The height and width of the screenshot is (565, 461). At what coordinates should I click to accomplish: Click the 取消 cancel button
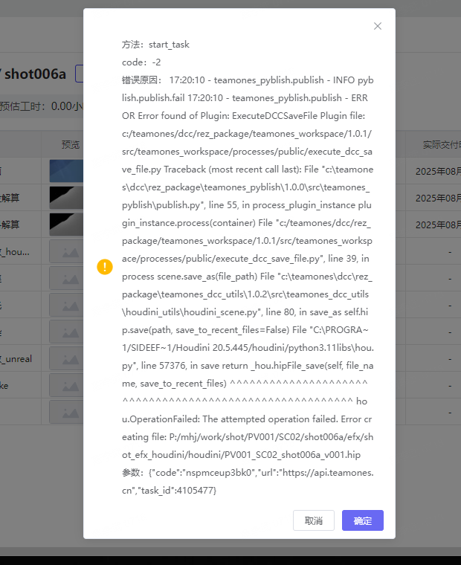(x=314, y=520)
